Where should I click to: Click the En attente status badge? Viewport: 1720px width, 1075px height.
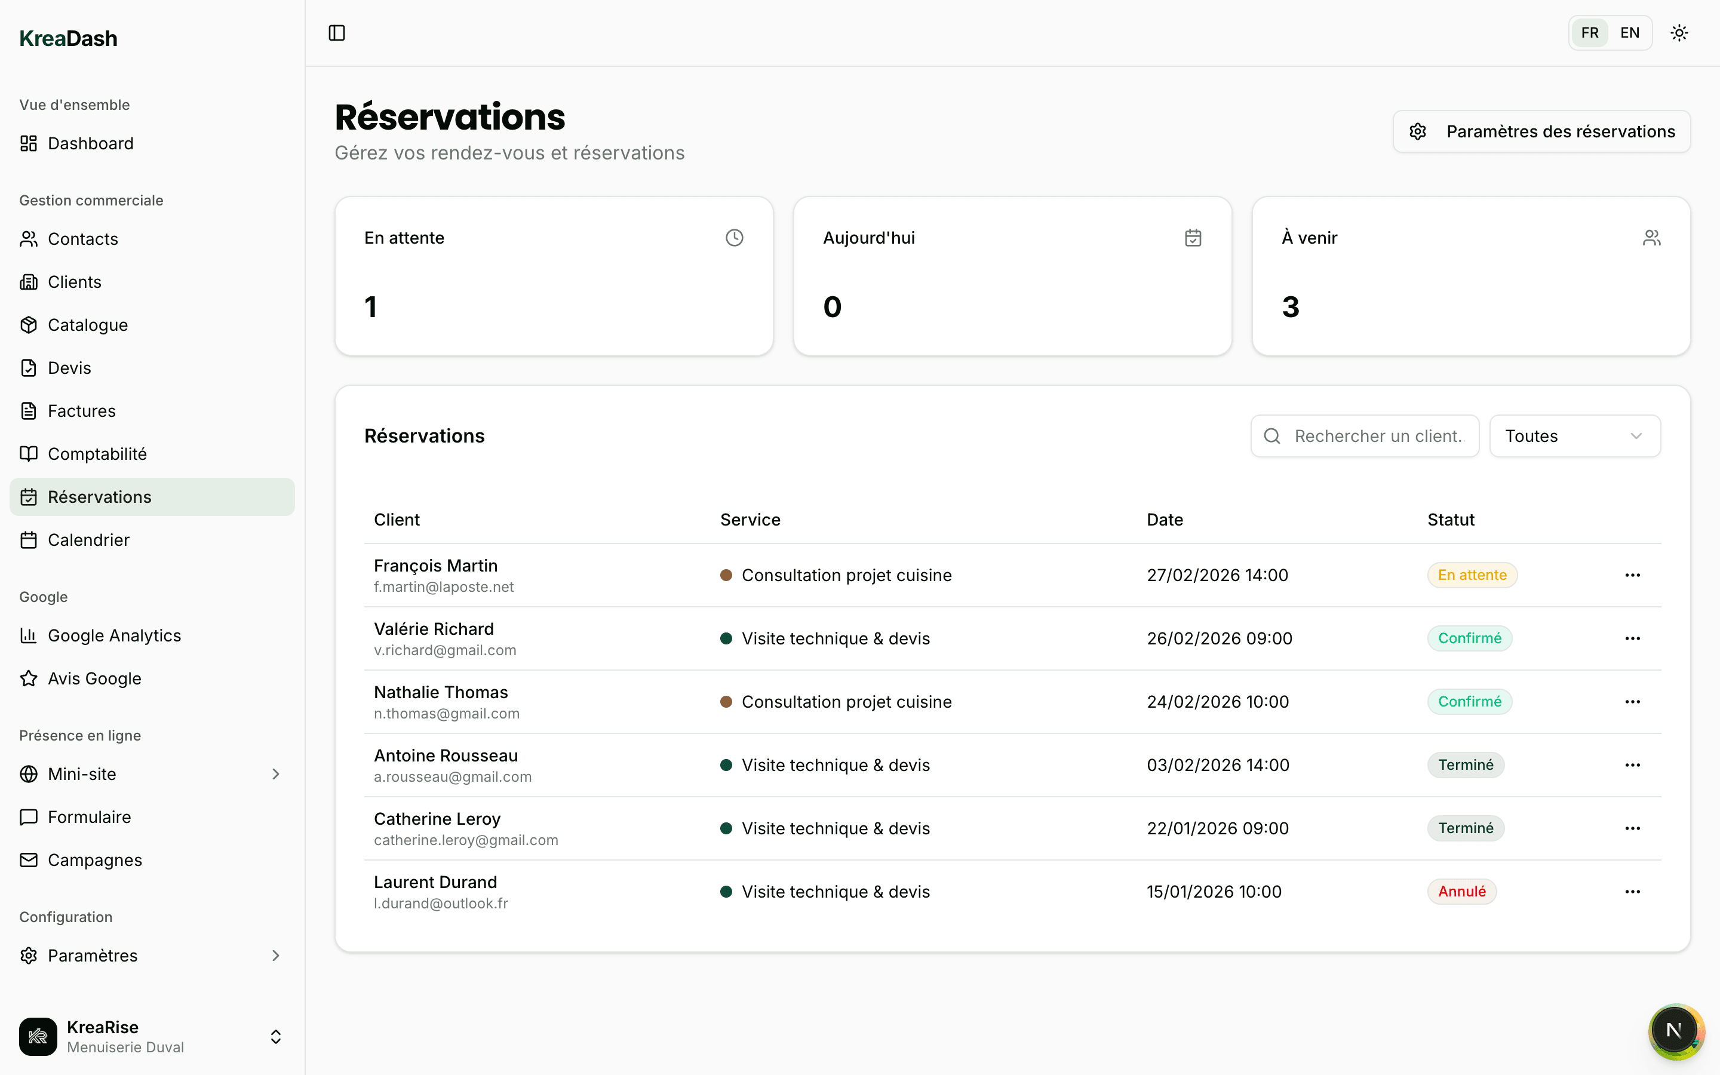pyautogui.click(x=1472, y=575)
